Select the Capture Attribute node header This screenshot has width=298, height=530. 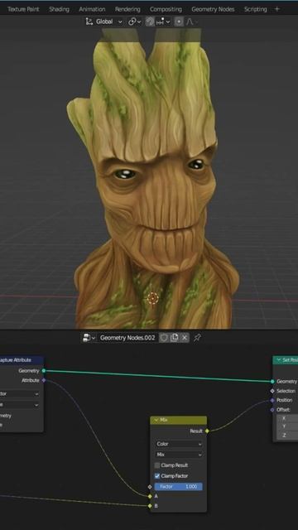coord(22,360)
